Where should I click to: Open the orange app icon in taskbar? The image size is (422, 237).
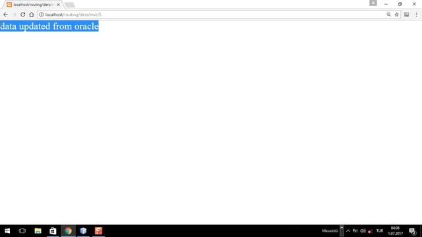[98, 231]
